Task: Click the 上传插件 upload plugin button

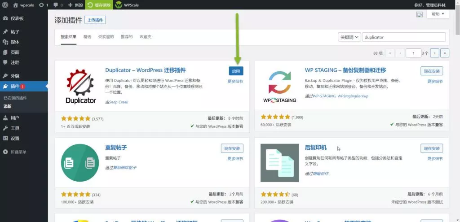Action: [x=95, y=20]
